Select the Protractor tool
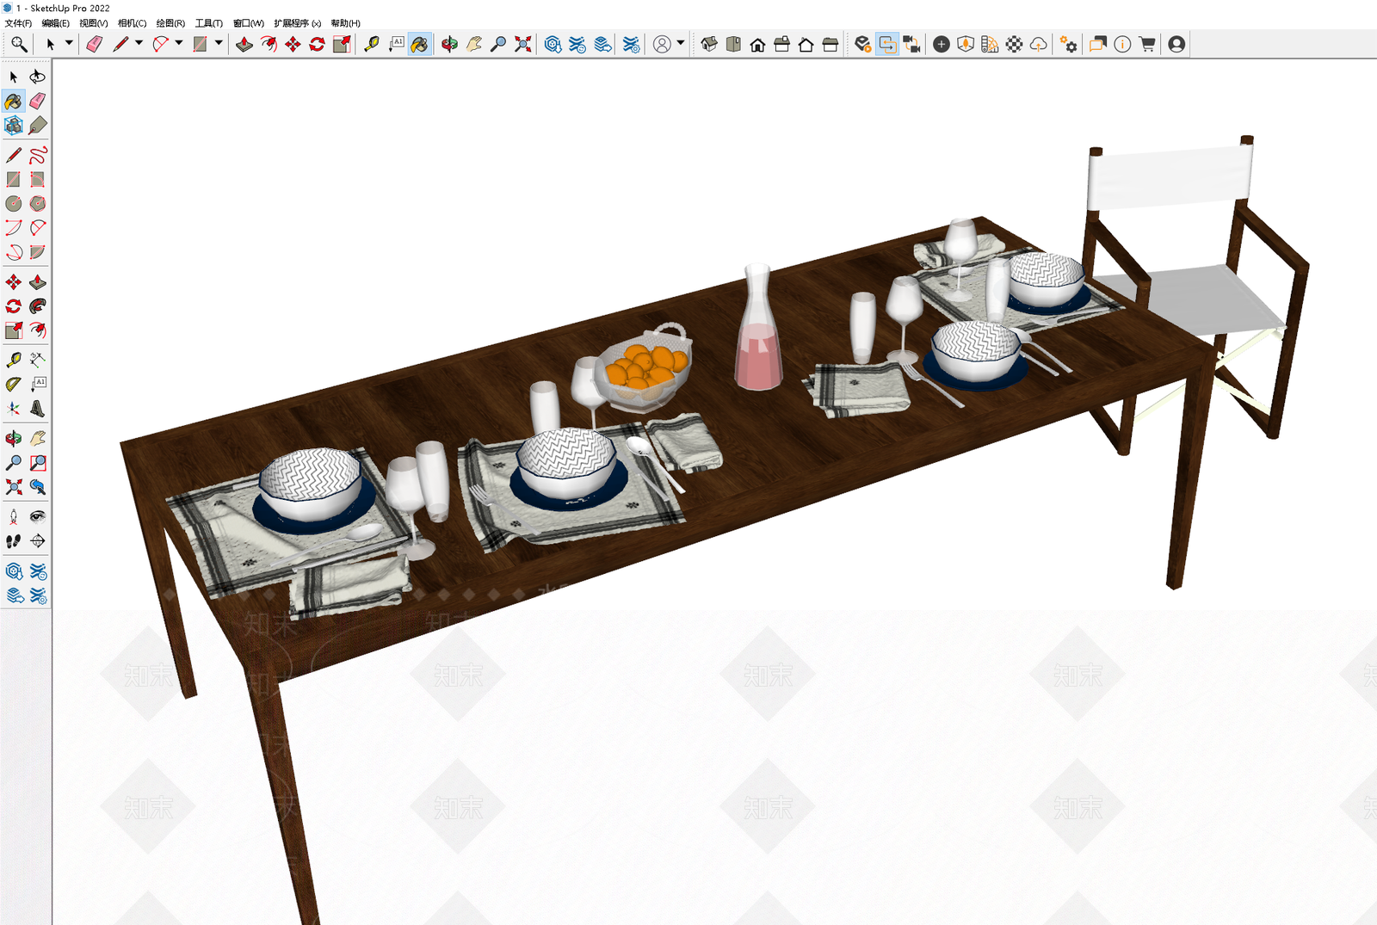Viewport: 1377px width, 925px height. [14, 384]
